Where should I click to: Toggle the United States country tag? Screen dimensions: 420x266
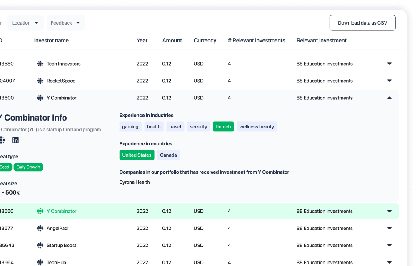click(137, 155)
